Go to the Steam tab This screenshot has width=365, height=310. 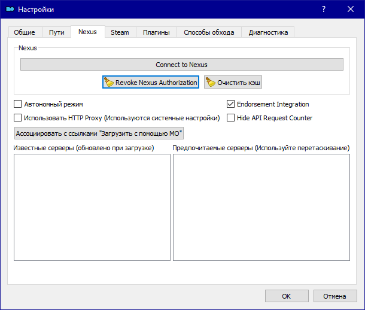click(x=120, y=32)
